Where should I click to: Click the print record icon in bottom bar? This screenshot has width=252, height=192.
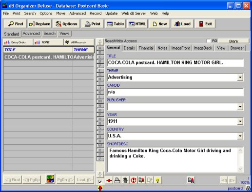click(x=117, y=180)
